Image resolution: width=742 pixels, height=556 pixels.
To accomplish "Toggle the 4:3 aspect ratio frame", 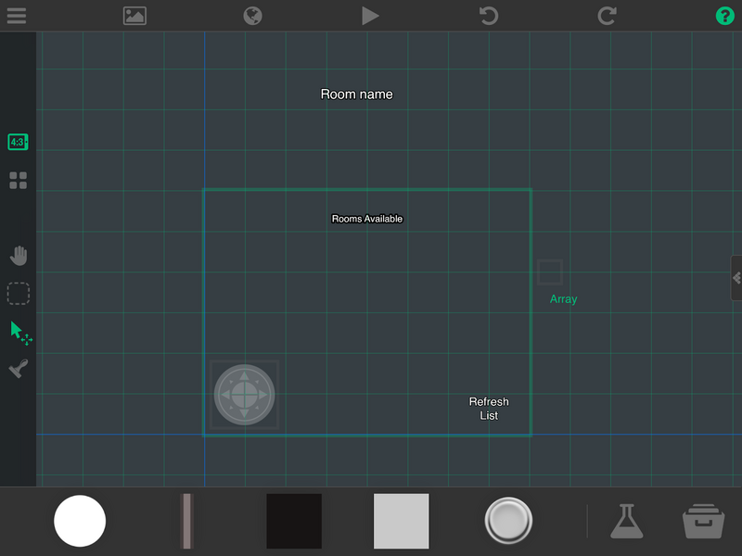I will [x=18, y=142].
